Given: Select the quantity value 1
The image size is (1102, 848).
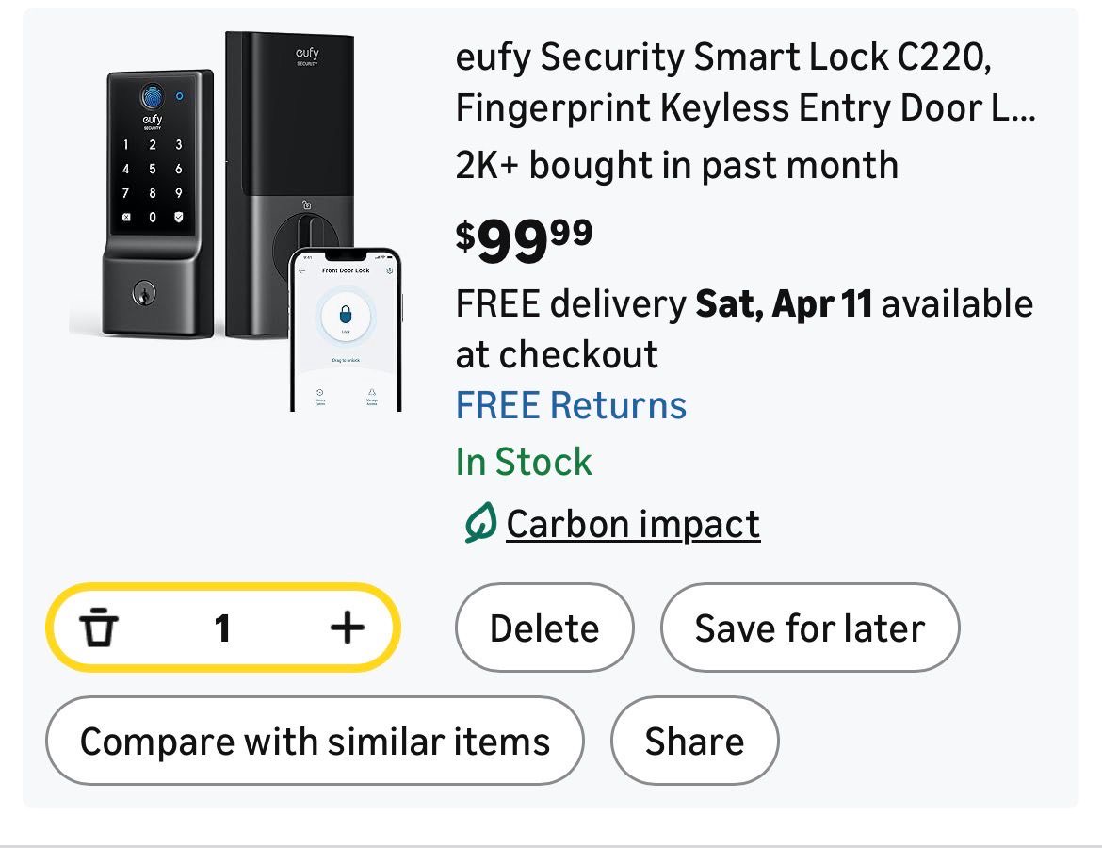Looking at the screenshot, I should (x=222, y=628).
